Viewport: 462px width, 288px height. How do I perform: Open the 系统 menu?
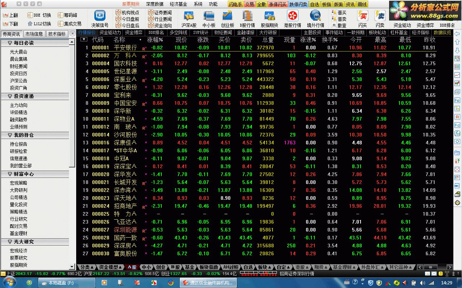coord(198,4)
